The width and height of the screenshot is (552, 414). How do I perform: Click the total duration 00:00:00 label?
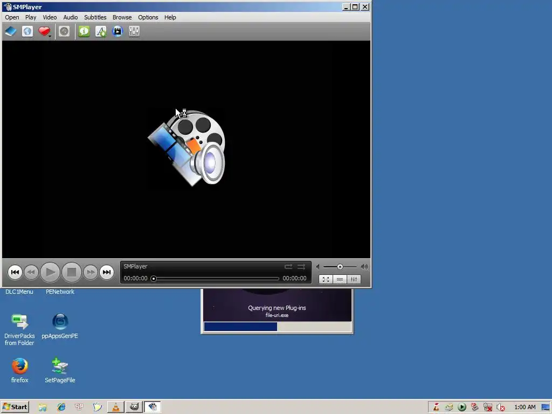[x=295, y=278]
